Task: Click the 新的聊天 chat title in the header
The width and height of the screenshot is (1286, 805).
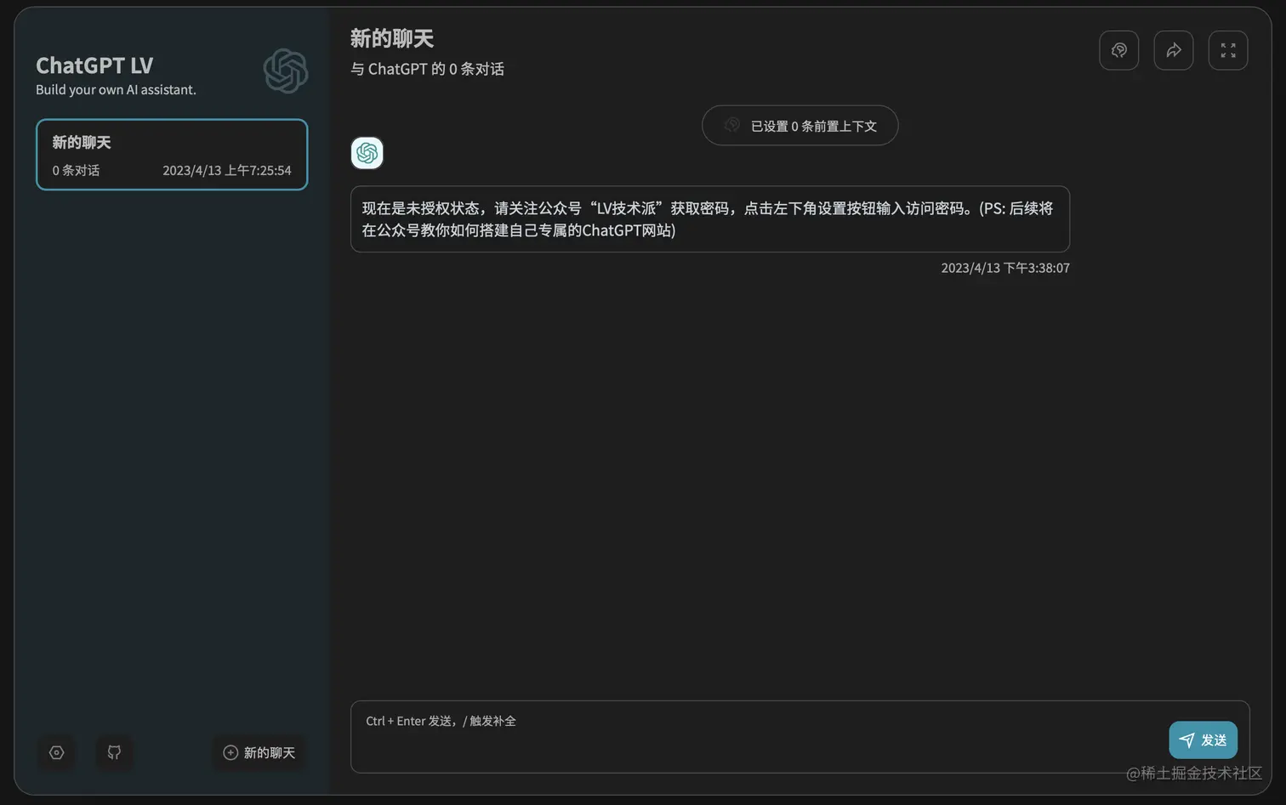Action: (x=392, y=38)
